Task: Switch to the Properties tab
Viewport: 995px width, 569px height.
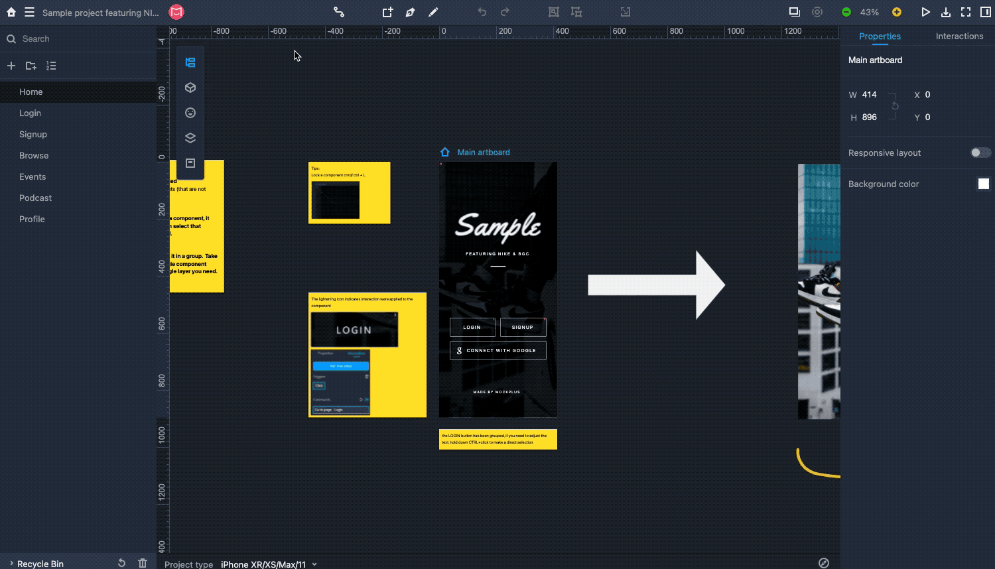Action: pyautogui.click(x=880, y=36)
